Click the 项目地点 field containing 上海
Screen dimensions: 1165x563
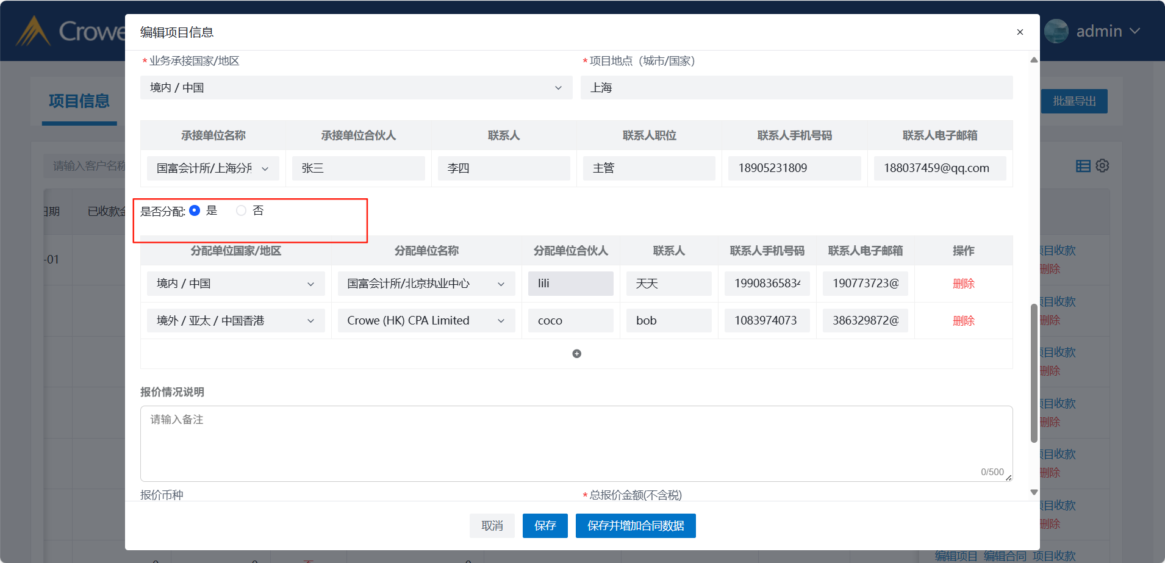797,88
